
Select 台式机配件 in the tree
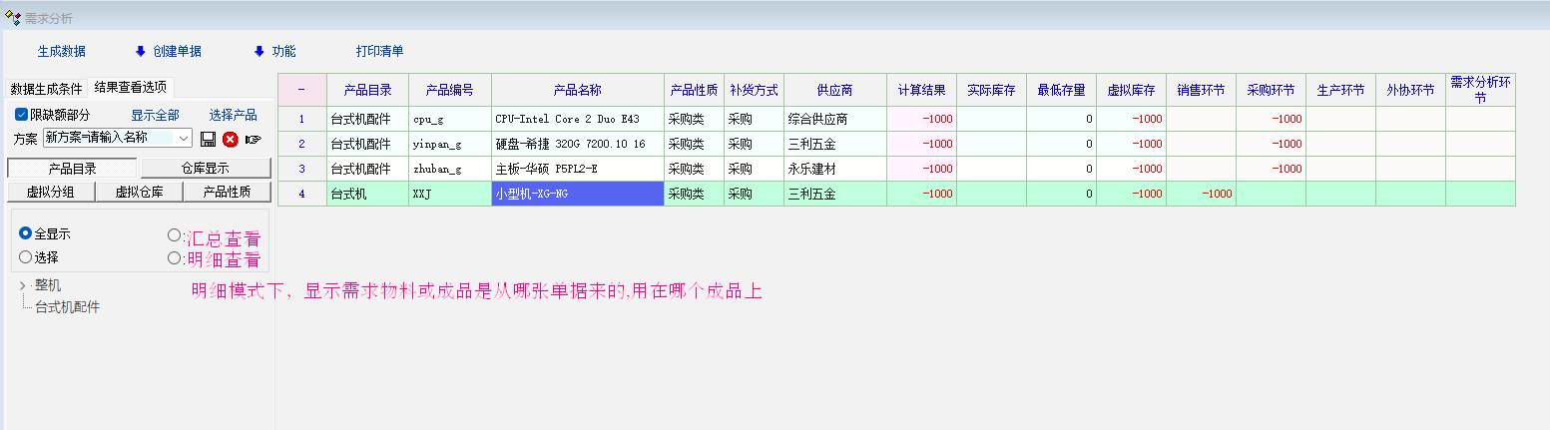coord(67,307)
